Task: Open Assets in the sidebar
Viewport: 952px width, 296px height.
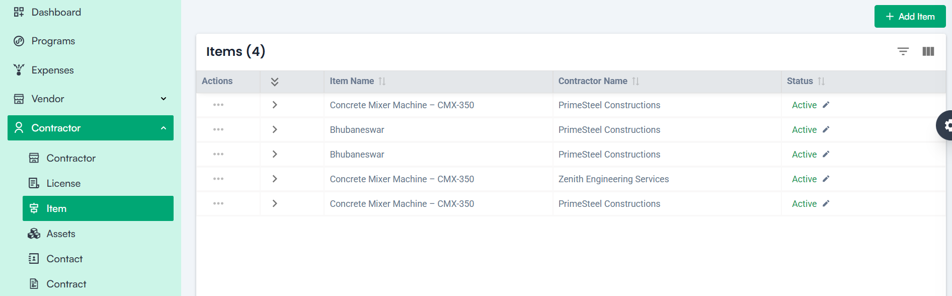Action: point(60,234)
